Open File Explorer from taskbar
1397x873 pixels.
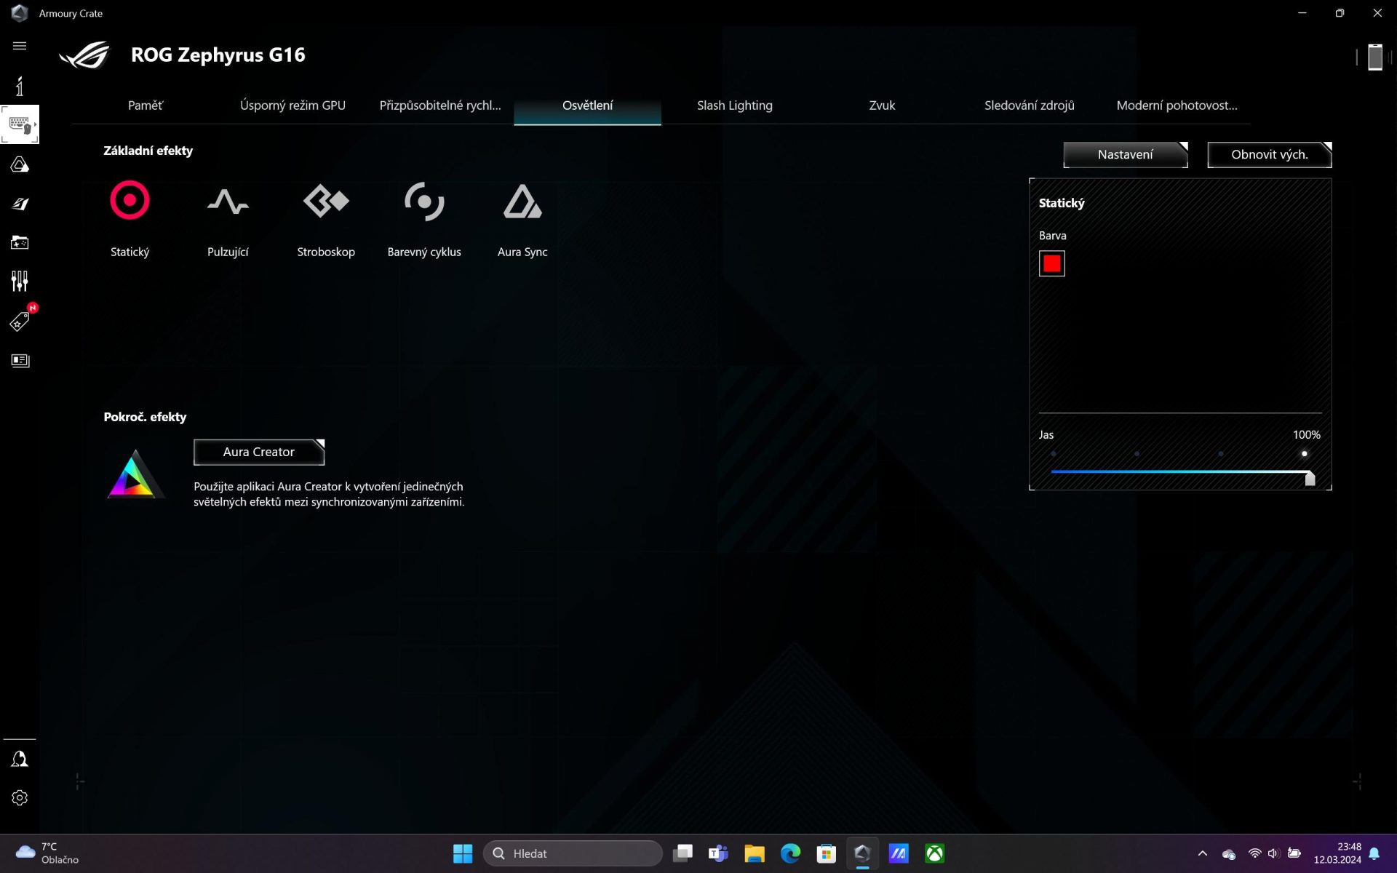point(755,853)
